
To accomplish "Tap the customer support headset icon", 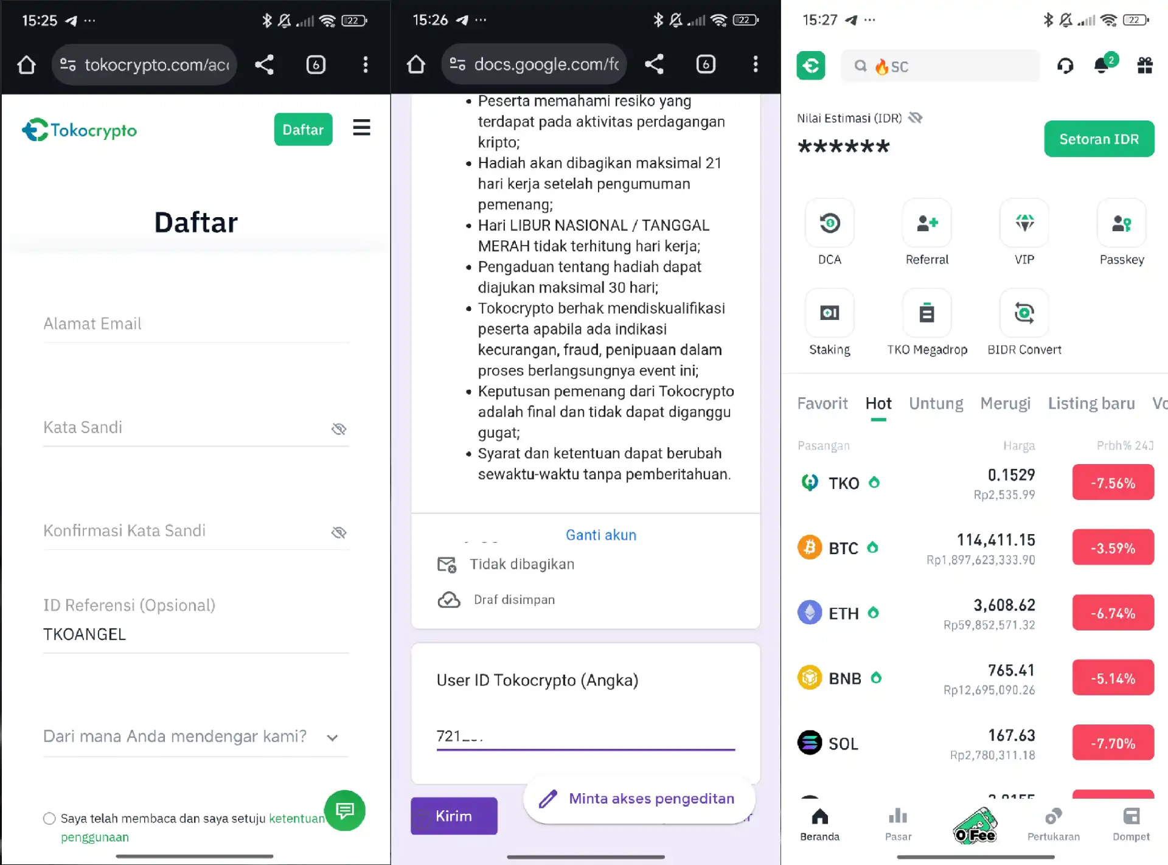I will pos(1065,66).
